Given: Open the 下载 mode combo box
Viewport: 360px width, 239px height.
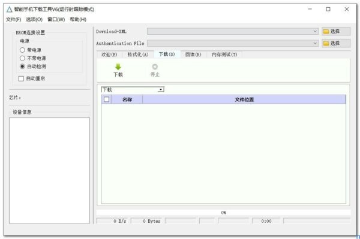Looking at the screenshot, I should (133, 89).
